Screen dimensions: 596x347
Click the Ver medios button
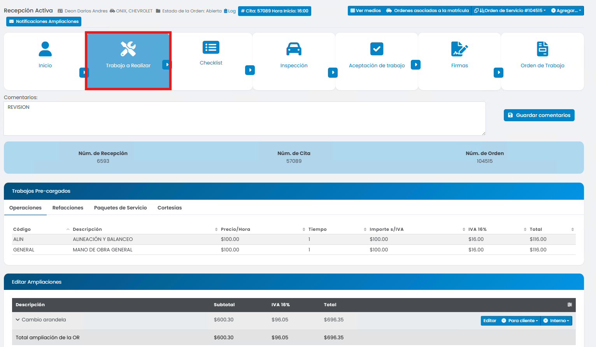365,10
